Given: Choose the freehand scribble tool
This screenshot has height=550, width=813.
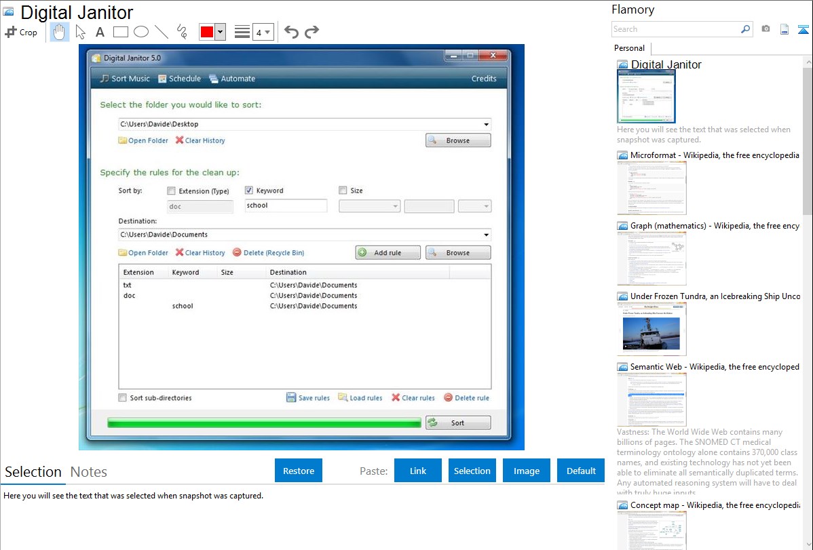Looking at the screenshot, I should click(x=181, y=32).
